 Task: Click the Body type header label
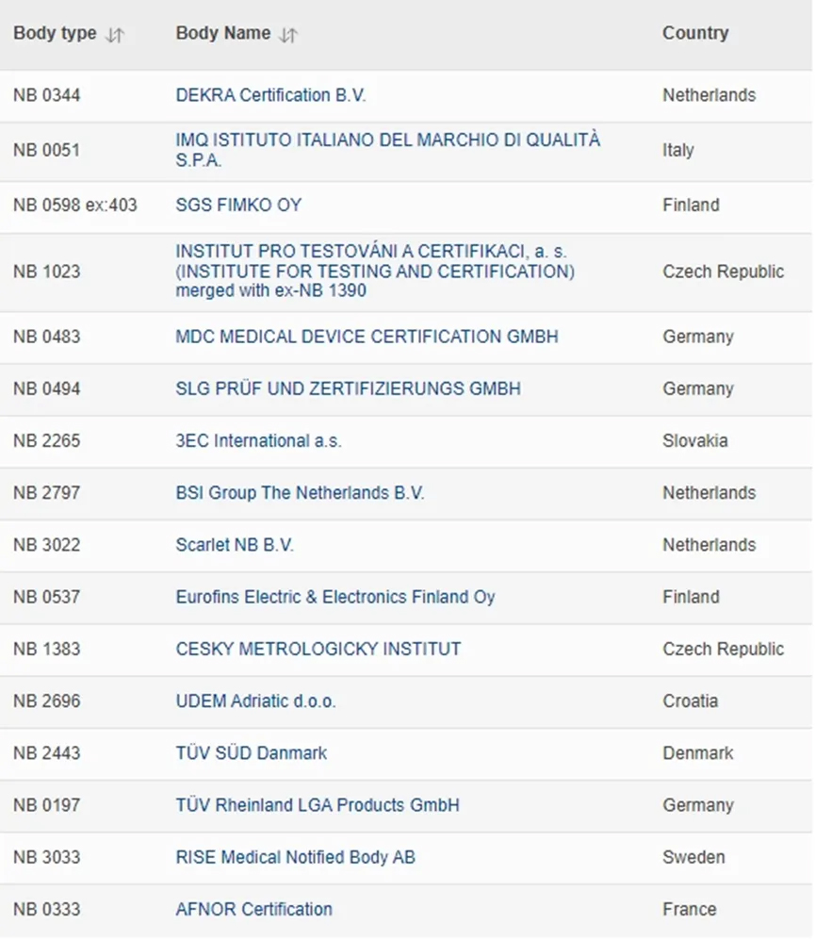(55, 33)
